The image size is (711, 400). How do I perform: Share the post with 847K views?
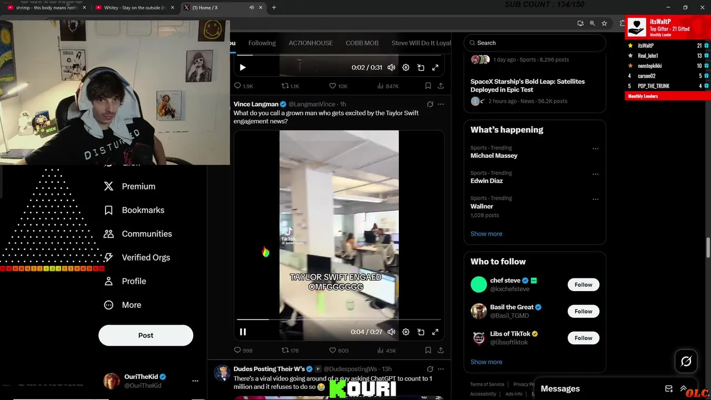click(x=440, y=86)
